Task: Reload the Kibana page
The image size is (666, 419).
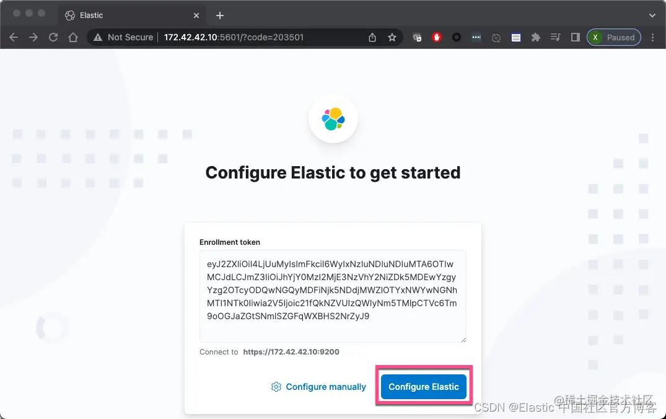Action: (x=53, y=37)
